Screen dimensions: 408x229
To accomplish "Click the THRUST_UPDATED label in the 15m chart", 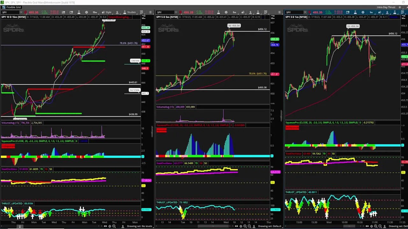I will pyautogui.click(x=12, y=203).
